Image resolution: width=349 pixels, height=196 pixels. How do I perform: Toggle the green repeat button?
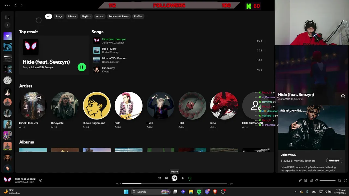pyautogui.click(x=190, y=178)
